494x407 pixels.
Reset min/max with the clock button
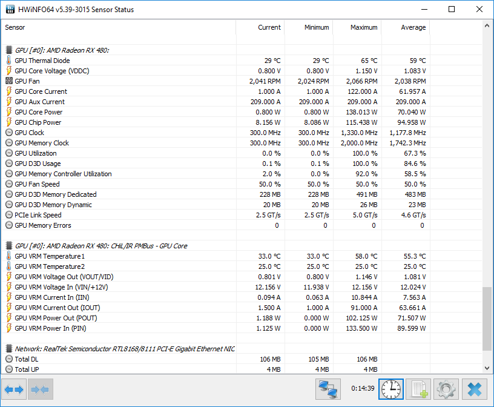(391, 389)
